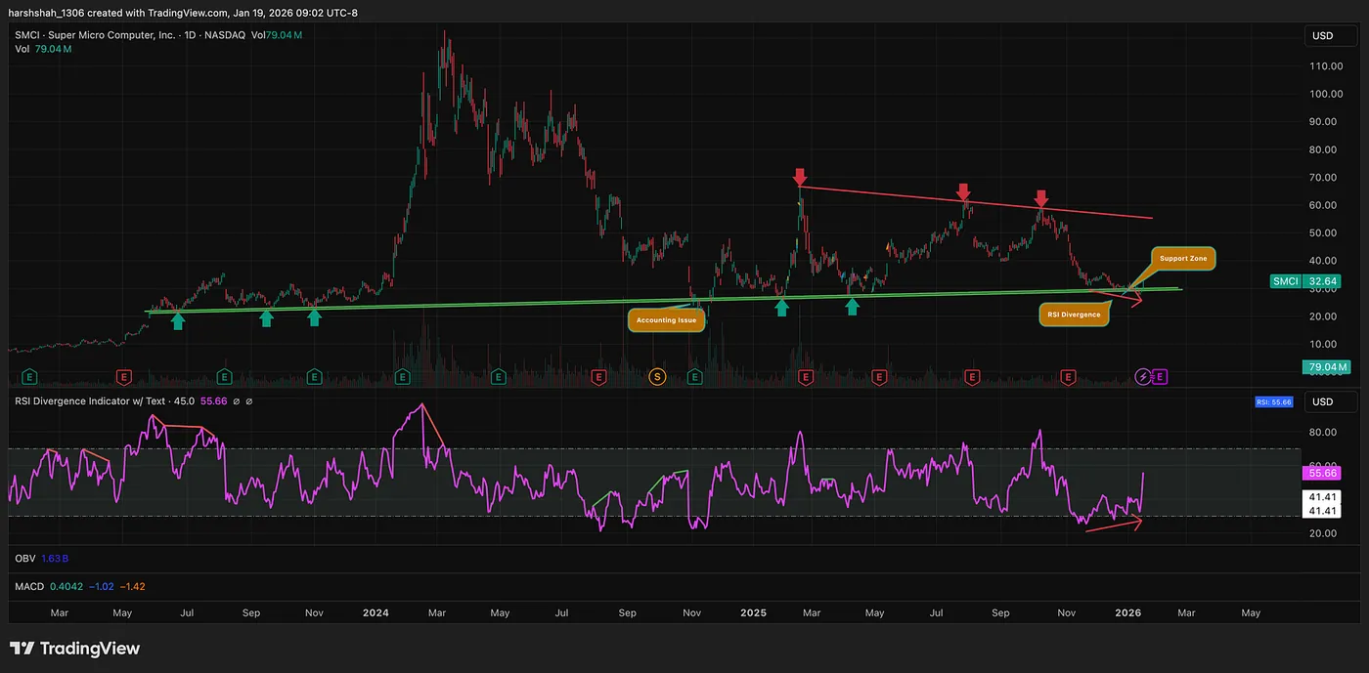
Task: Open the orange S stock split marker
Action: (x=657, y=376)
